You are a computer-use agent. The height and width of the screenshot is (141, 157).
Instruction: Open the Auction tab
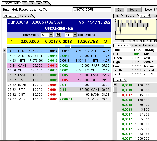tap(137, 46)
